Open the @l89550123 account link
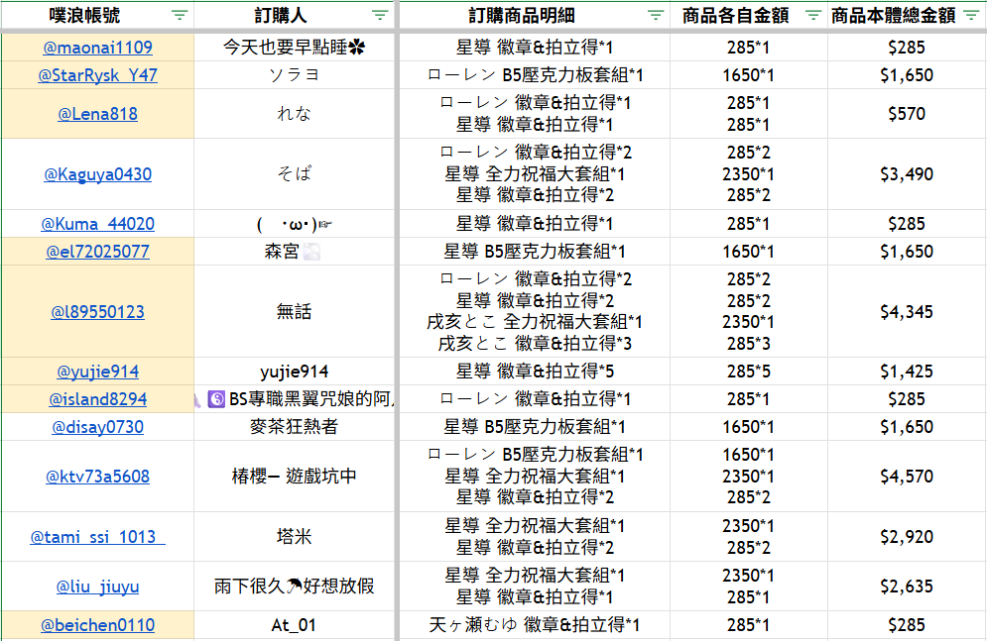 tap(97, 312)
